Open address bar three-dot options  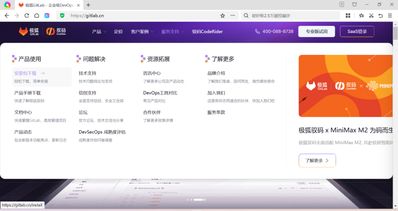click(233, 16)
